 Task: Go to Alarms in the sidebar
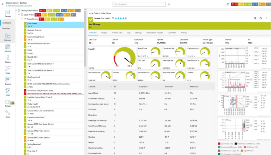8,58
